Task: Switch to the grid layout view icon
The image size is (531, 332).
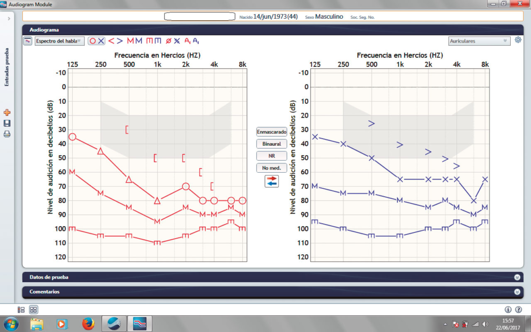Action: (33, 310)
